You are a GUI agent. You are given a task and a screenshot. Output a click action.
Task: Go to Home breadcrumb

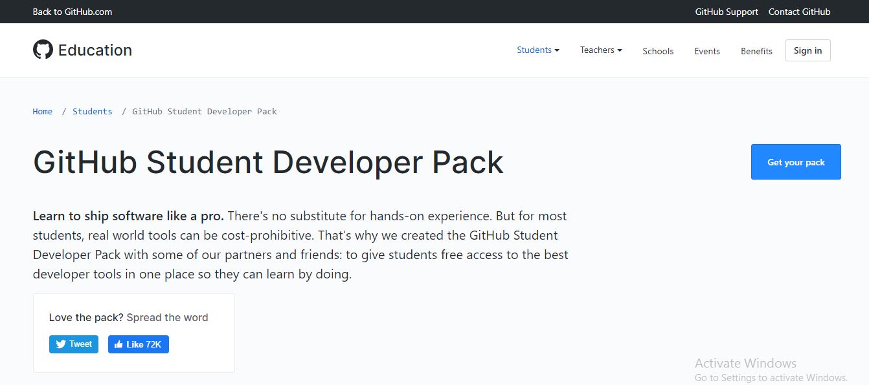pyautogui.click(x=43, y=111)
